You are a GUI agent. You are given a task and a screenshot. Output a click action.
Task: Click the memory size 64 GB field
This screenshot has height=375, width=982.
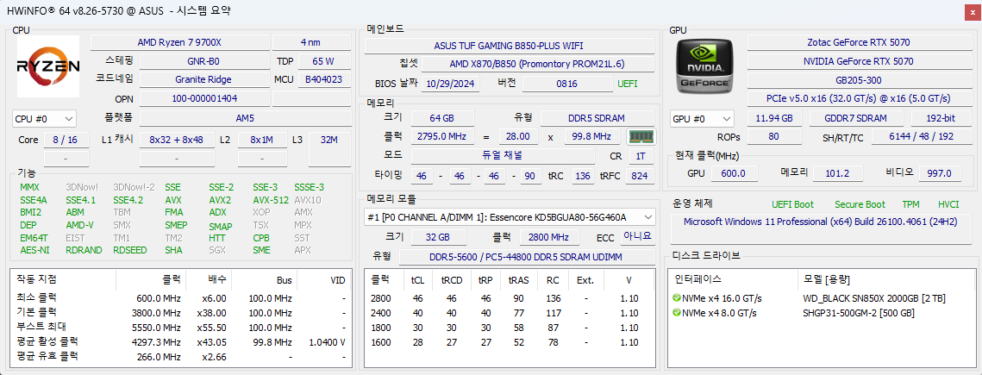tap(441, 118)
